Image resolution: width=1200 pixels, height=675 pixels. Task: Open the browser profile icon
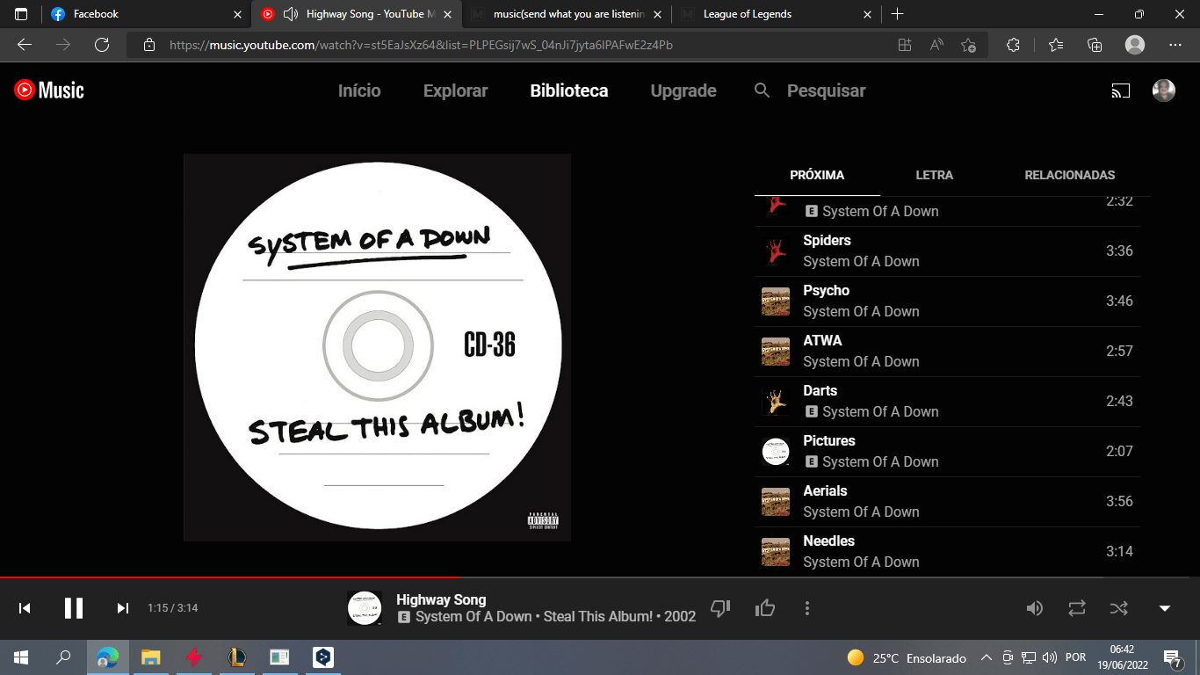coord(1135,45)
